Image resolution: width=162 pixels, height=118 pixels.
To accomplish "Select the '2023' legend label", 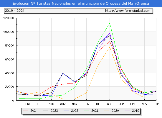I will point(54,111).
